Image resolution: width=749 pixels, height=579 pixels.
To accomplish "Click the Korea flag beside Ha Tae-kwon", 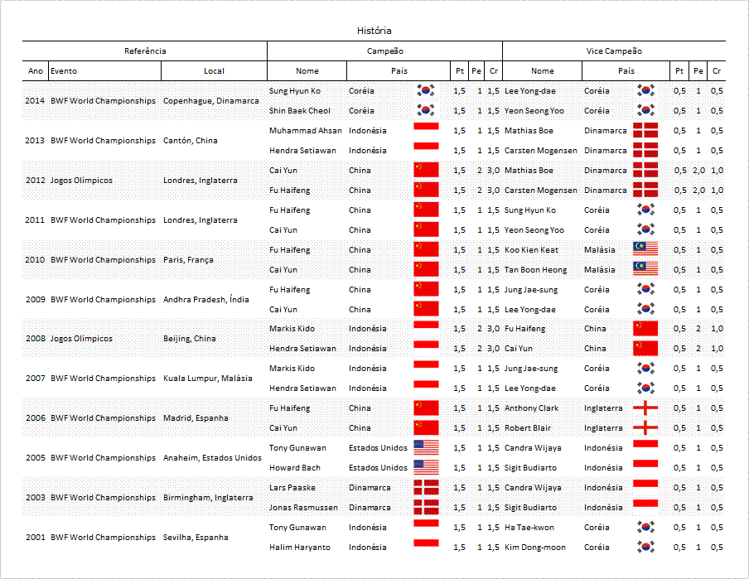I will pos(645,527).
